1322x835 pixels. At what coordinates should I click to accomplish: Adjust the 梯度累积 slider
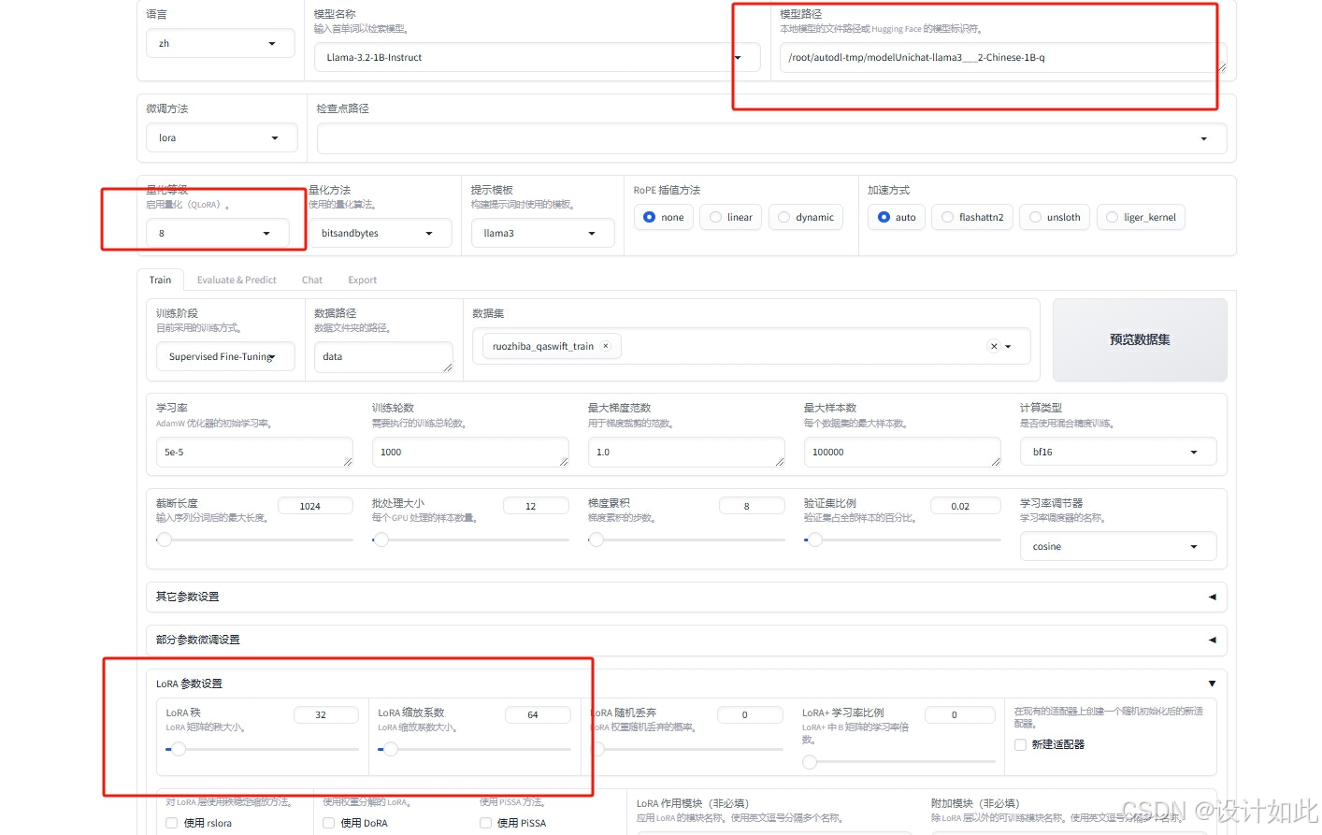686,540
